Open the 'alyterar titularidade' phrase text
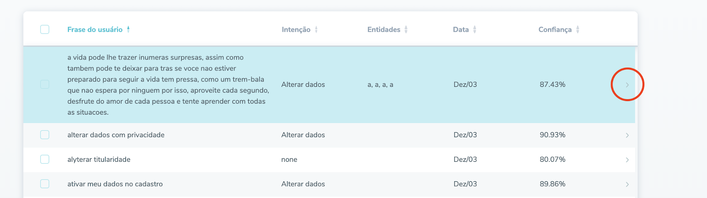 tap(99, 160)
